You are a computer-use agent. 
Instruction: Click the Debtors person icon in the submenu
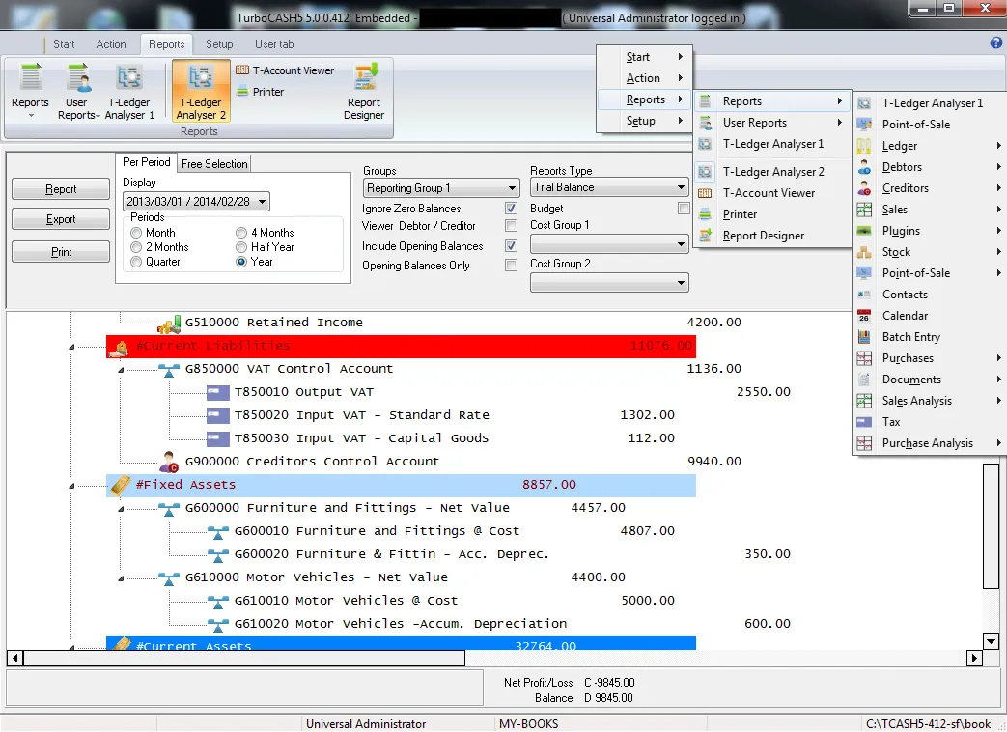[x=864, y=167]
